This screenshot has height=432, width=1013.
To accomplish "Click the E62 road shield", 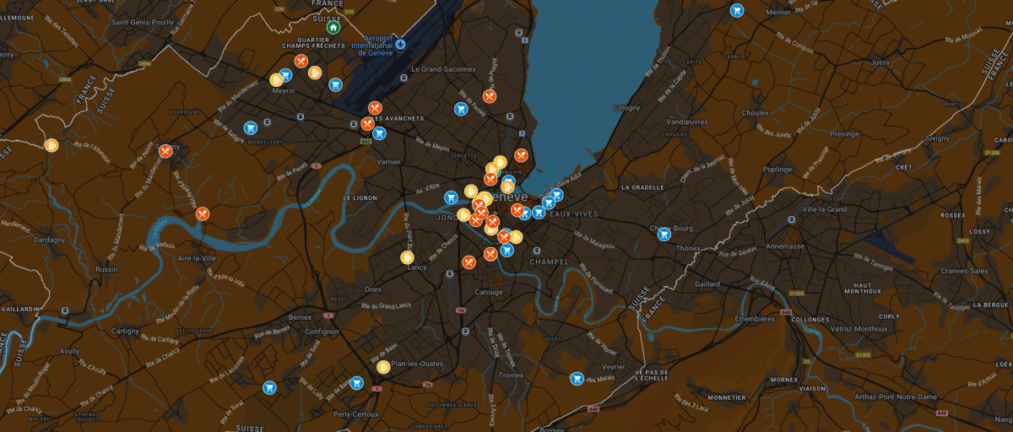I will pyautogui.click(x=366, y=141).
